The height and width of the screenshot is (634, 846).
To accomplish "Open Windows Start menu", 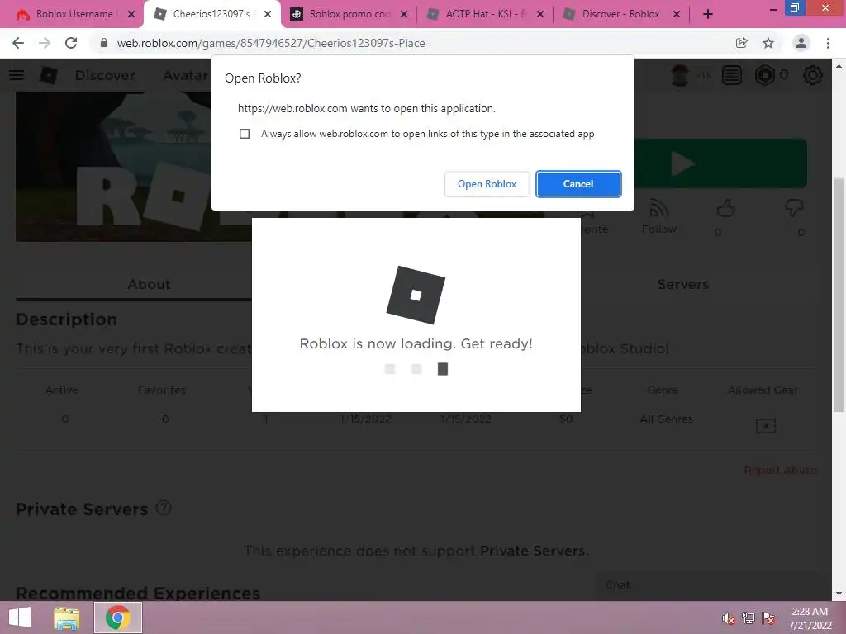I will (x=20, y=617).
